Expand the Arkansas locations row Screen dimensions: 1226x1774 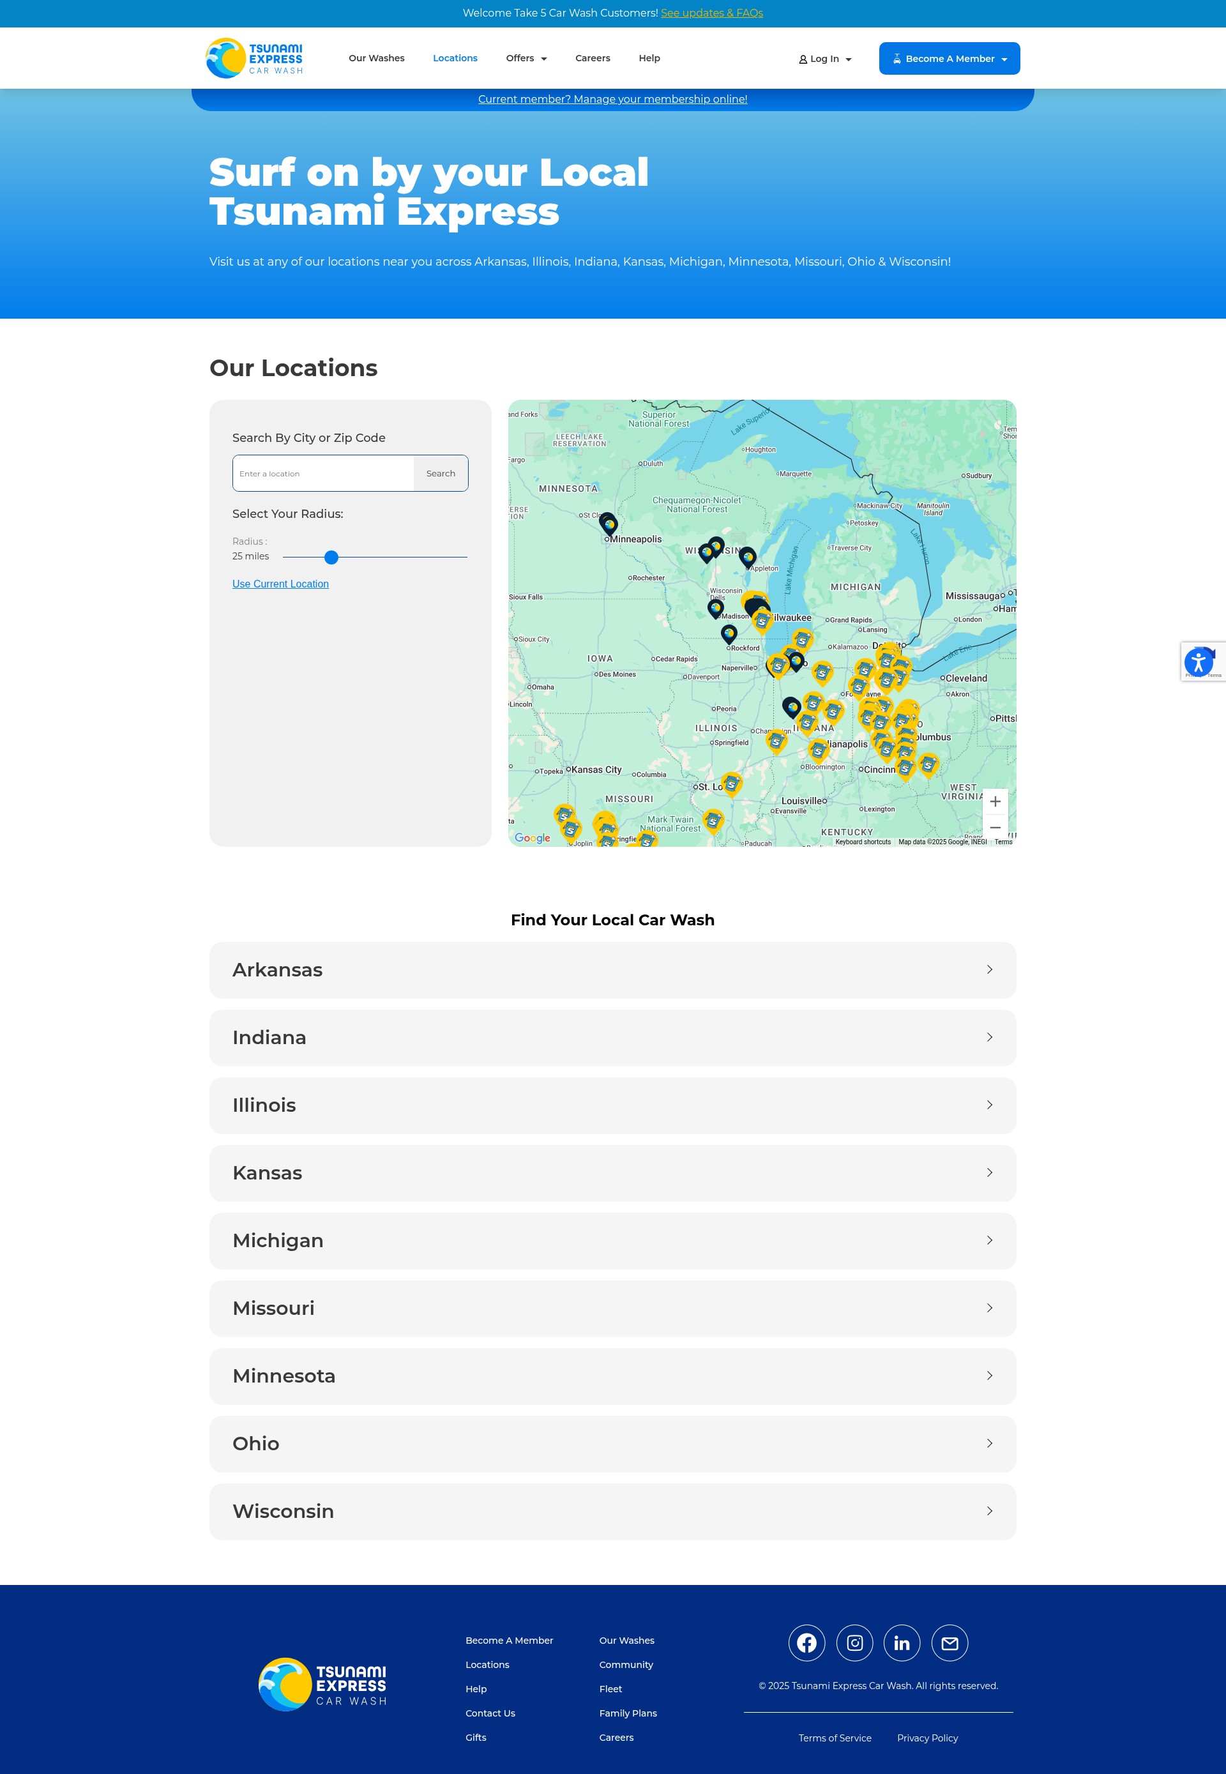click(612, 969)
